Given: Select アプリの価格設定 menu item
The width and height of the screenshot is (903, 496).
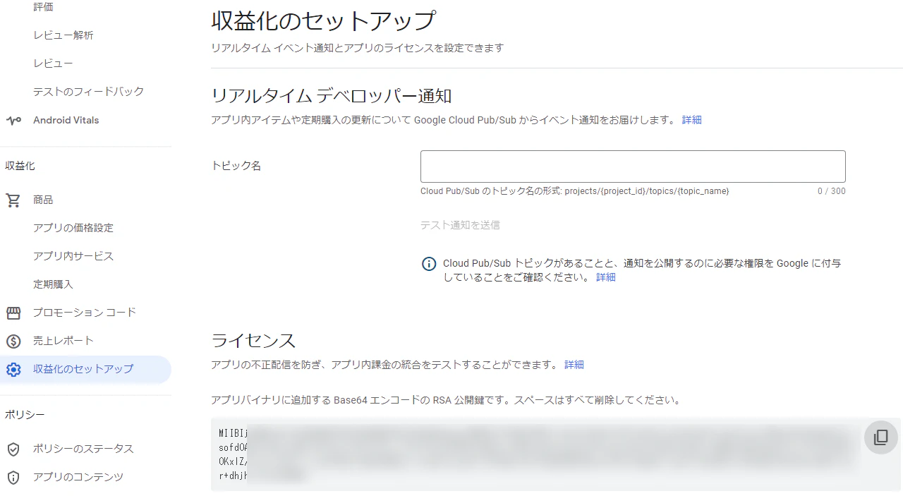Looking at the screenshot, I should 73,228.
